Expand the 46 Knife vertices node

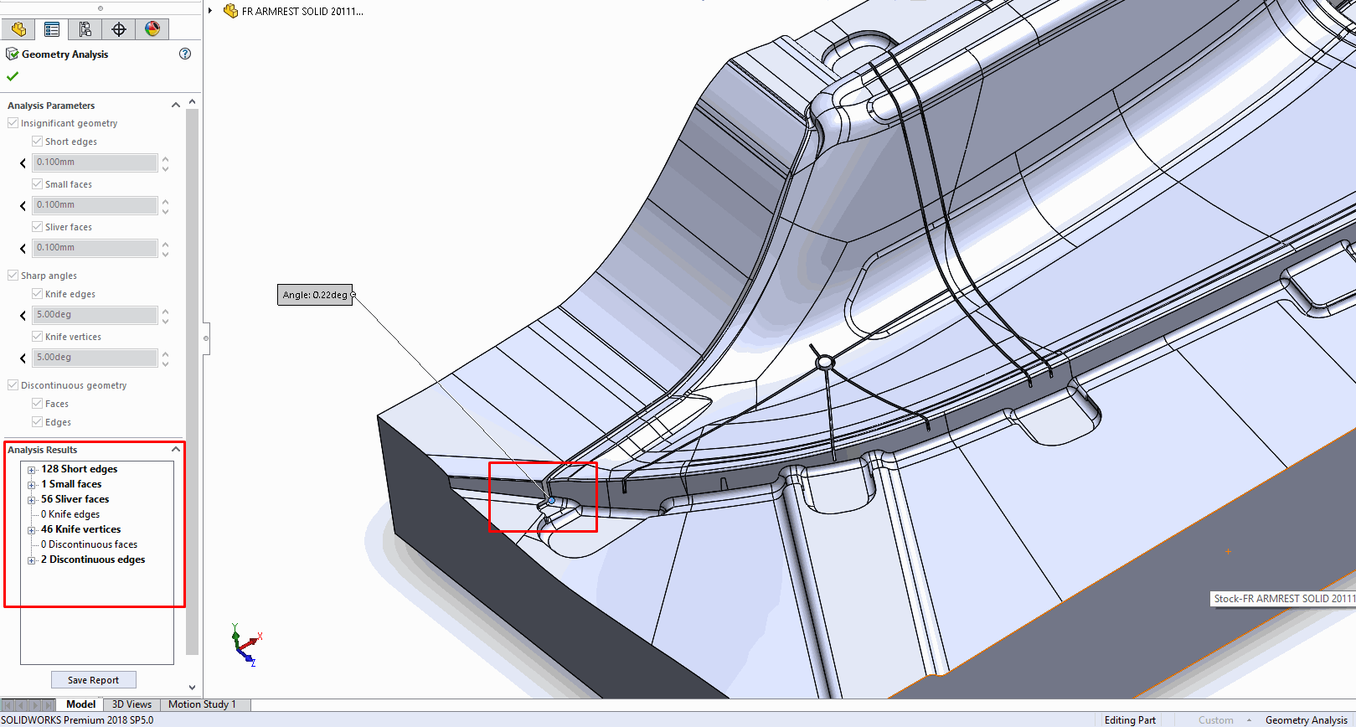[32, 530]
